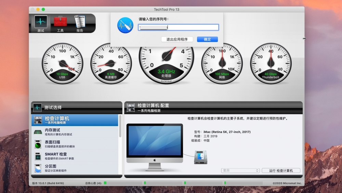Open the 测试 (Tests) toolbar icon
This screenshot has width=342, height=193.
(x=41, y=23)
